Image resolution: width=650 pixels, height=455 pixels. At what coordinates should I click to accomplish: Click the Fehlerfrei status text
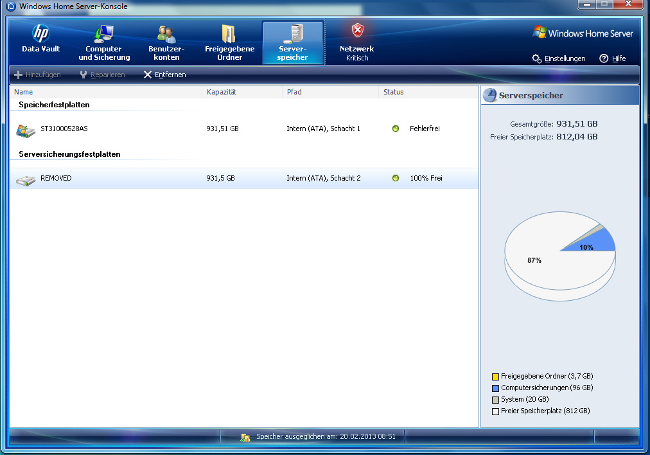pos(425,129)
